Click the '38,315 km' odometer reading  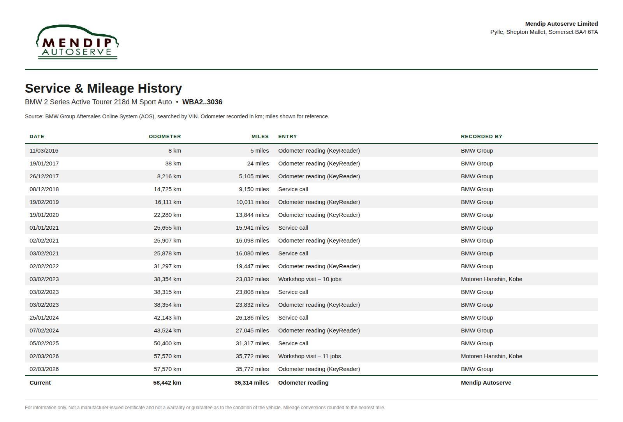tap(167, 292)
